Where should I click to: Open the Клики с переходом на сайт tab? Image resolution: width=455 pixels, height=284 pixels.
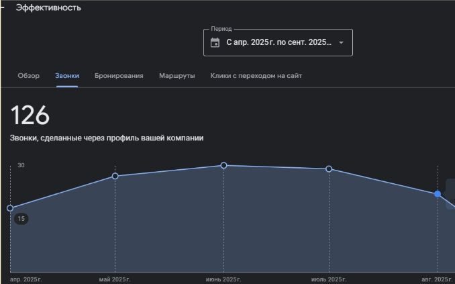pyautogui.click(x=256, y=76)
